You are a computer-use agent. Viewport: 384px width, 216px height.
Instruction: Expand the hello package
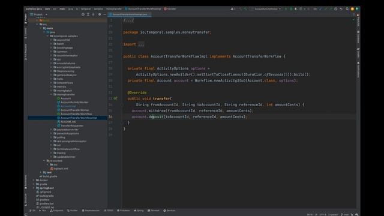point(51,79)
